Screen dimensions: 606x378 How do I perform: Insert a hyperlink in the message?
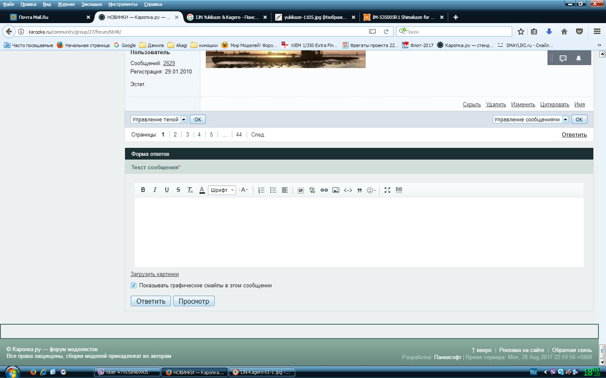324,190
